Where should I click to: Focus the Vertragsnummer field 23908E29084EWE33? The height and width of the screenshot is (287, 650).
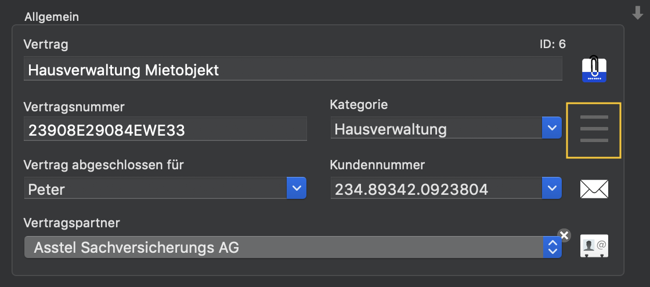point(165,129)
